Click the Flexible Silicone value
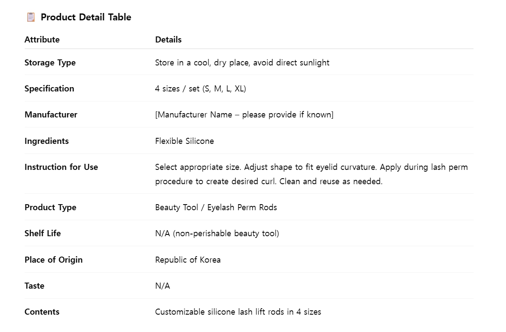This screenshot has height=332, width=506. pyautogui.click(x=184, y=141)
